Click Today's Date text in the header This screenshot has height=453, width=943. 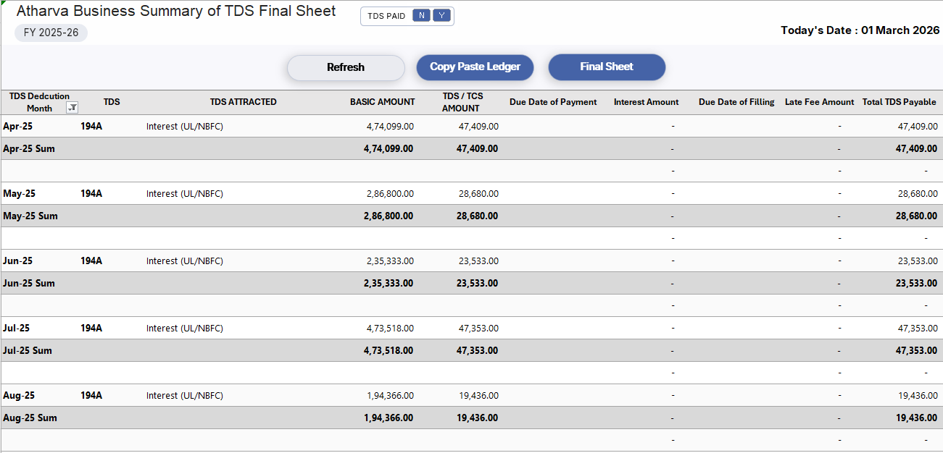(860, 30)
